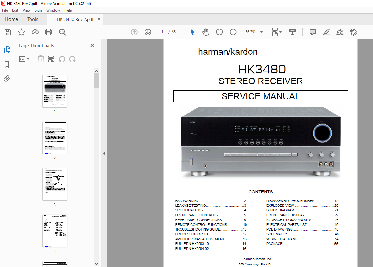Screen dimensions: 373x267
Task: Open the Bookmarks panel icon
Action: [7, 64]
